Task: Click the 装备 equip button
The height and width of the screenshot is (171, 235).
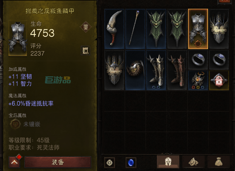Action: (x=58, y=162)
